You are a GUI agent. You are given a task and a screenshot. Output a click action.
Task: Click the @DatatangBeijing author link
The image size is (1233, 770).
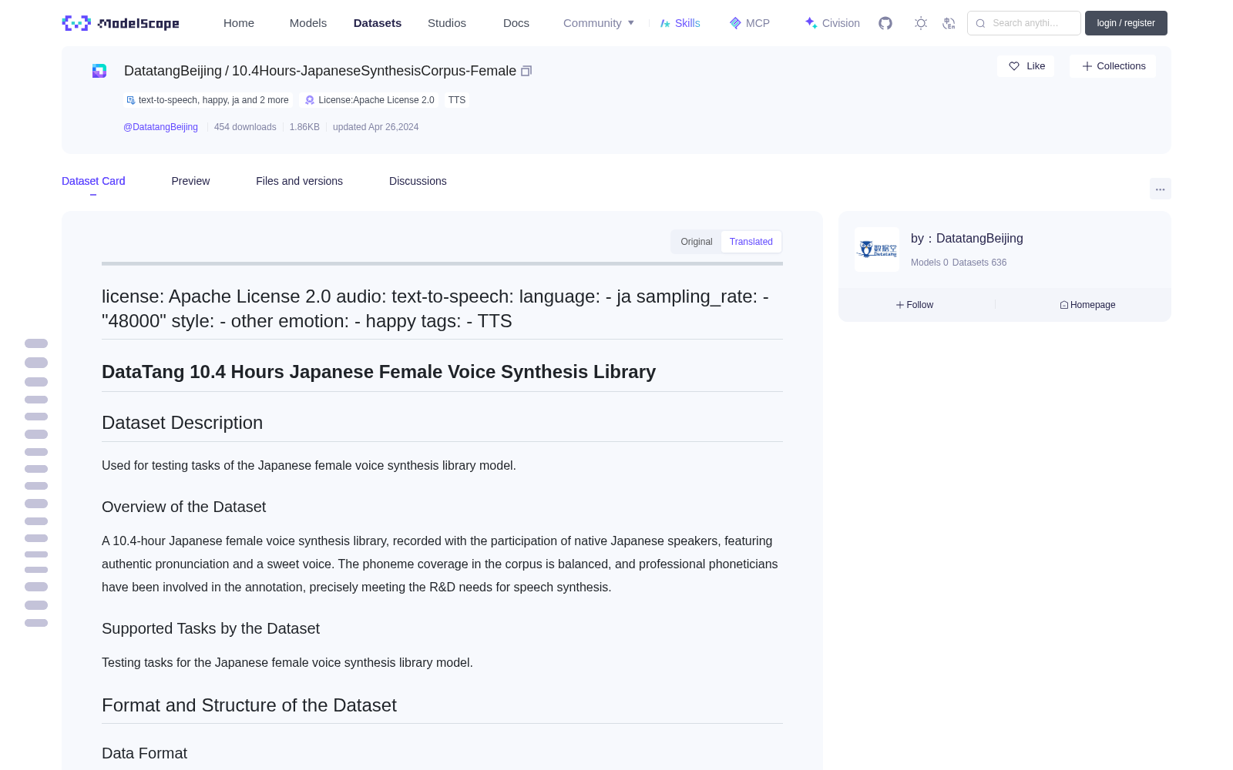click(160, 127)
